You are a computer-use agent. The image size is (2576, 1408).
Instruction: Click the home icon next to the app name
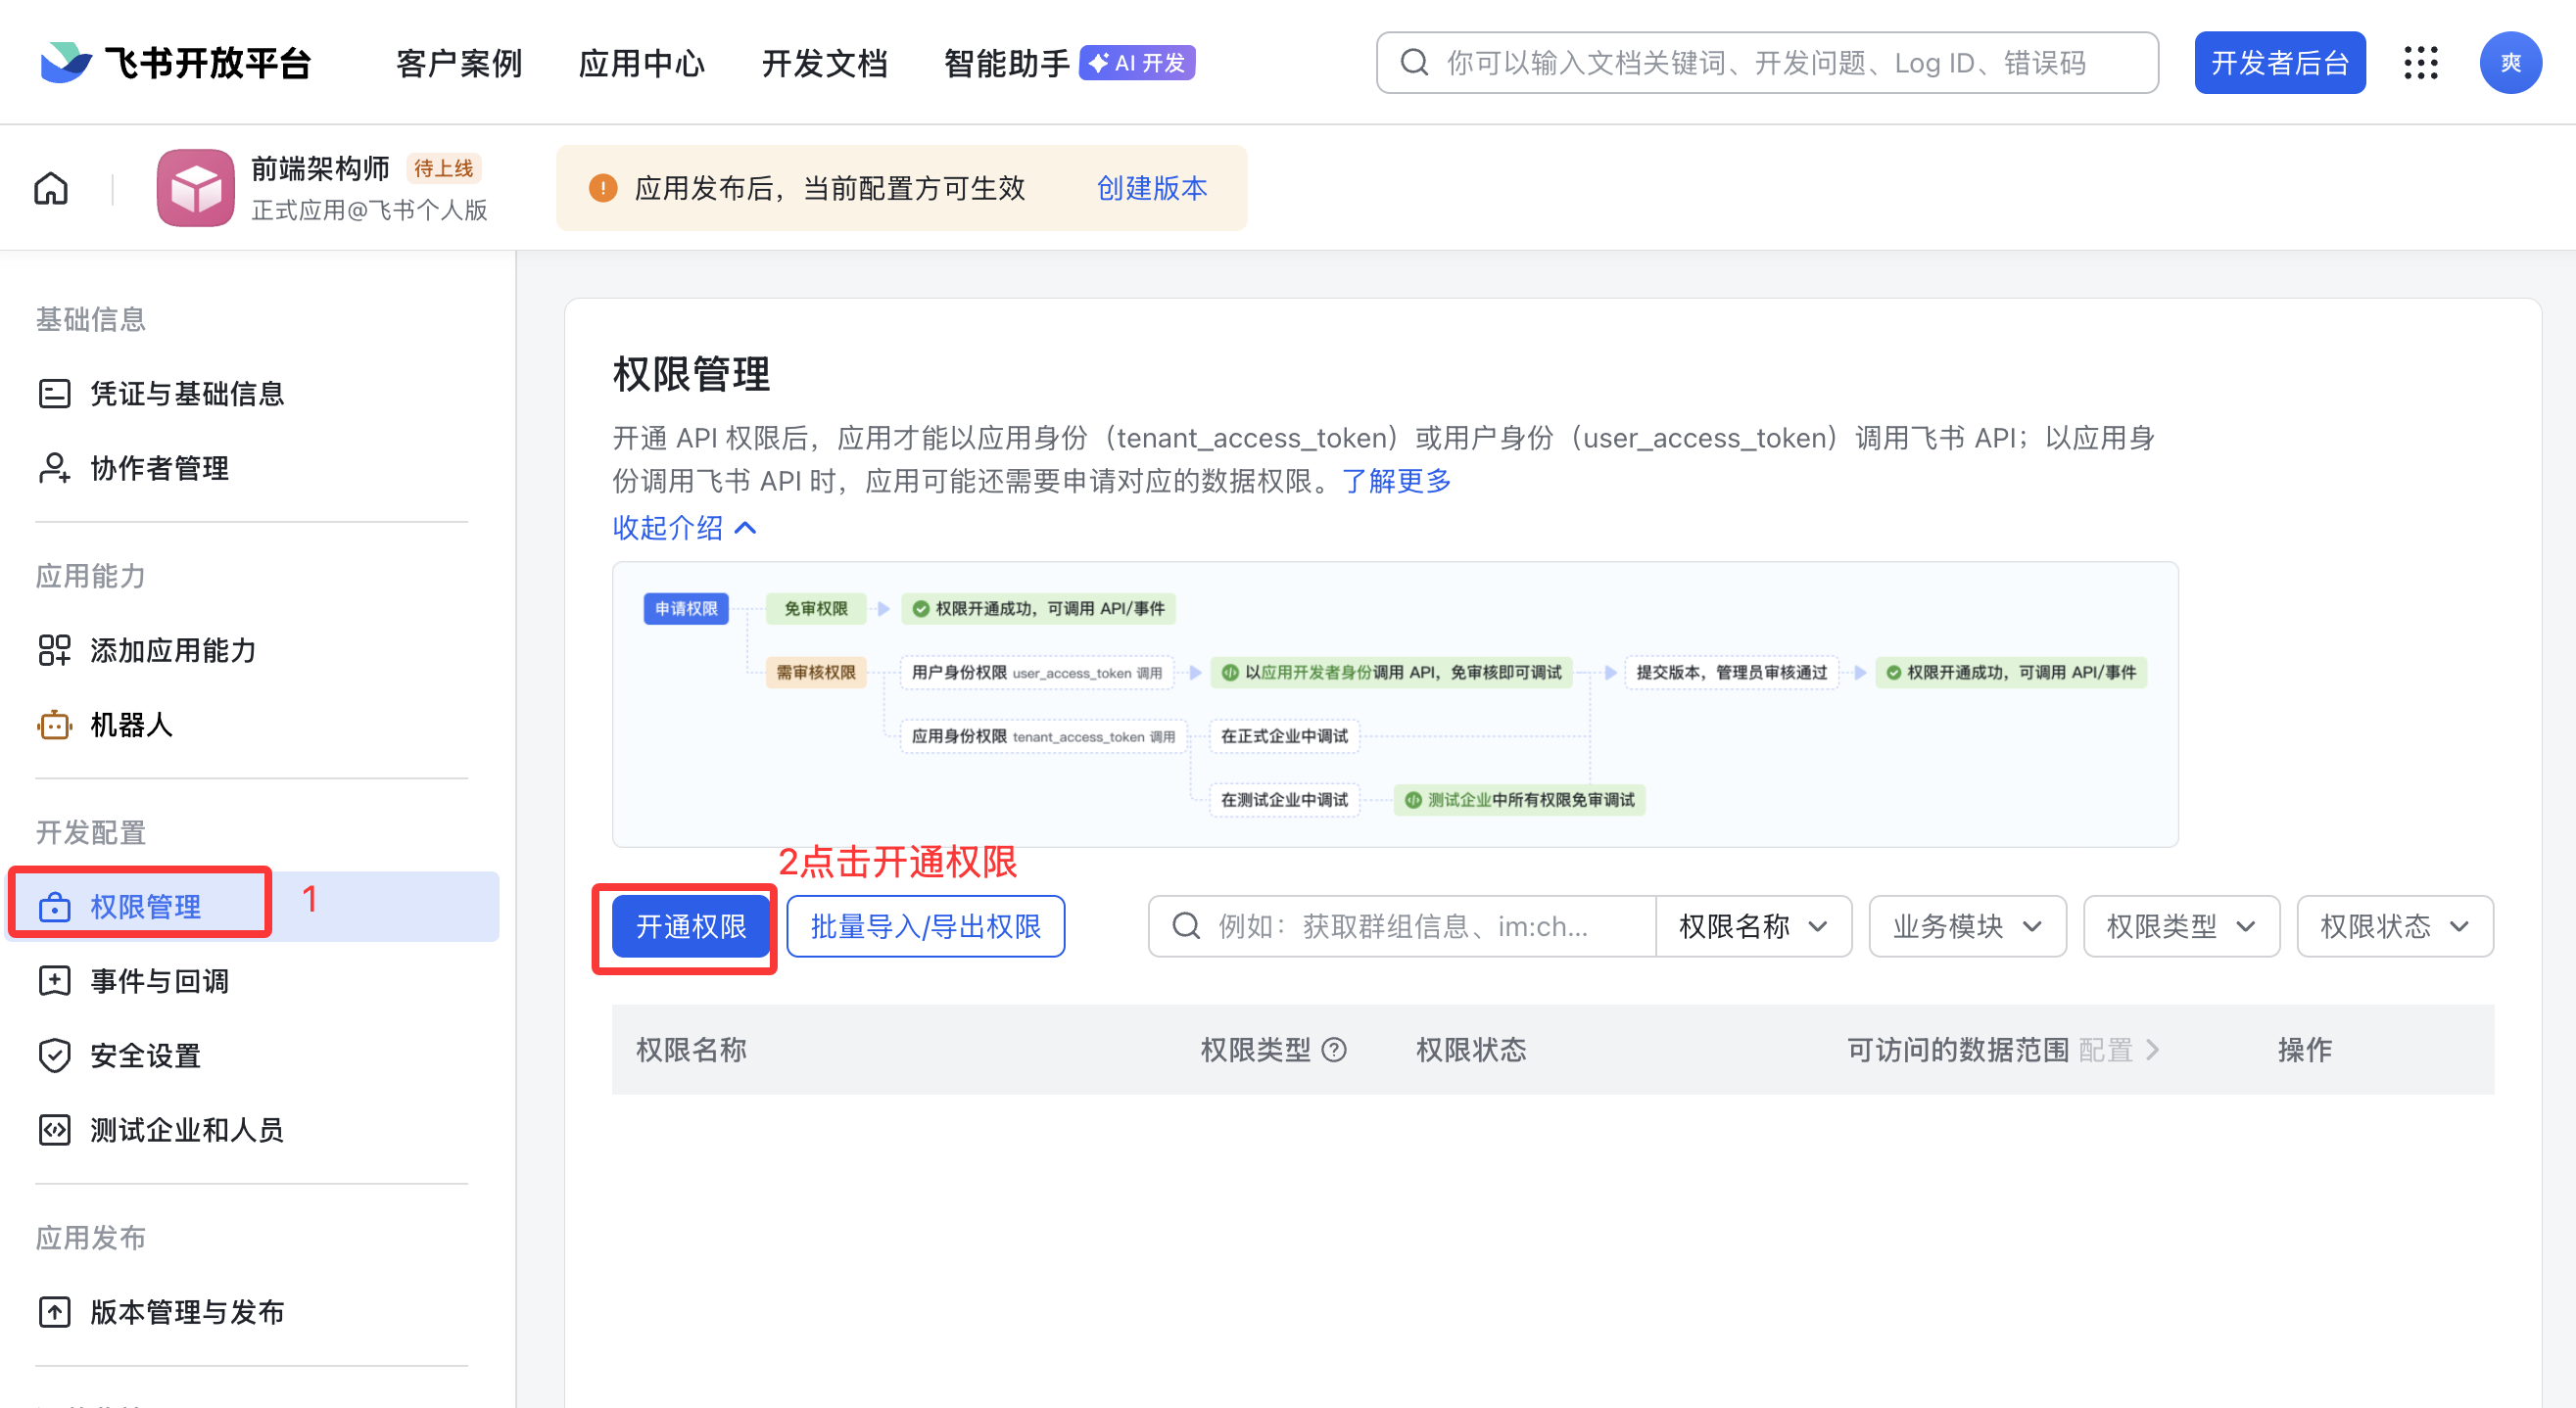[x=50, y=187]
